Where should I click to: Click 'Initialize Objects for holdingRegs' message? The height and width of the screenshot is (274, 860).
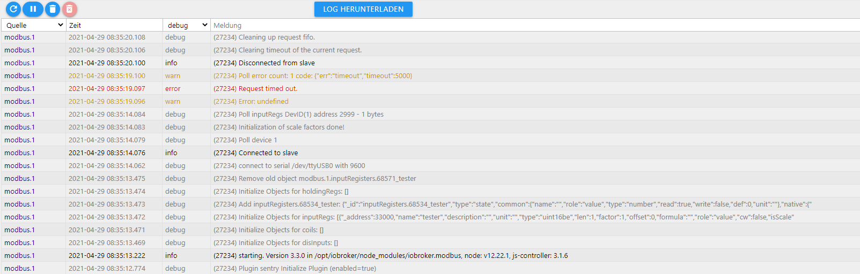point(281,191)
